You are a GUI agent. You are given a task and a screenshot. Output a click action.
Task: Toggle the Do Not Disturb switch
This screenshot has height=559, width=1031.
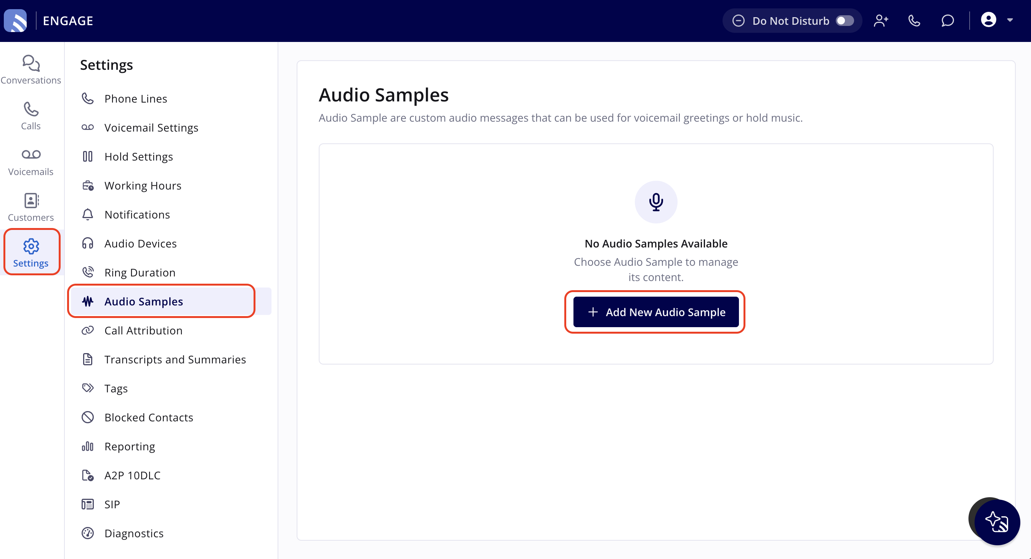pos(845,21)
